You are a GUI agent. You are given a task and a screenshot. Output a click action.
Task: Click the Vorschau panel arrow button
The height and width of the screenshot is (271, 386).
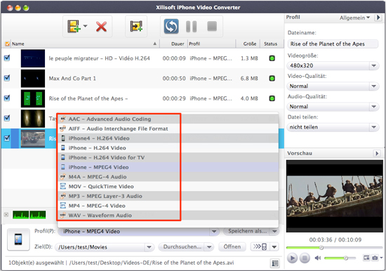[x=377, y=153]
